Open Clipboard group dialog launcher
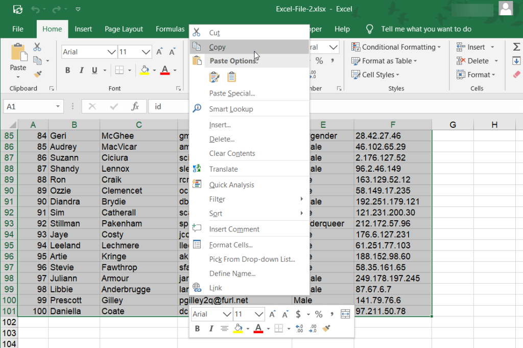The width and height of the screenshot is (523, 348). [52, 88]
